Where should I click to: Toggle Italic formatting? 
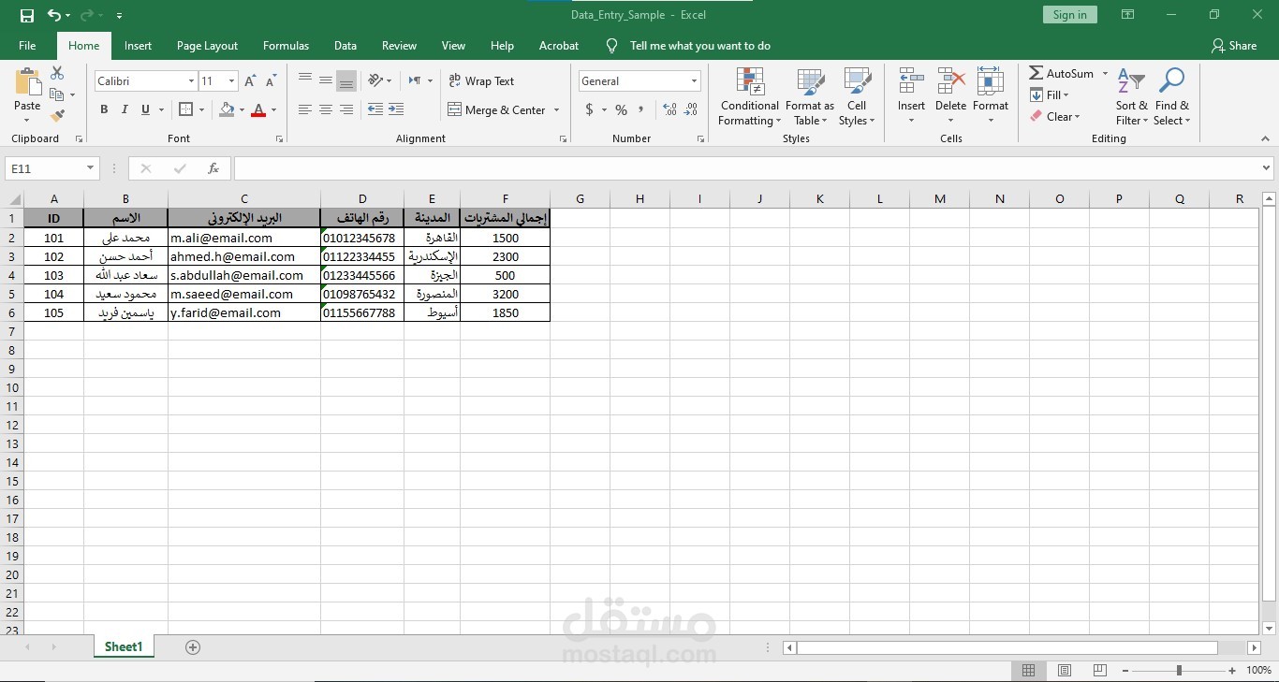(x=125, y=109)
